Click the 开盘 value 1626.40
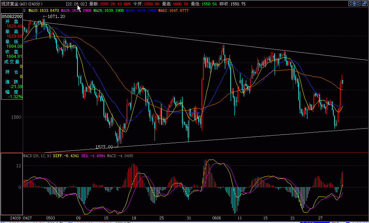 point(14,26)
